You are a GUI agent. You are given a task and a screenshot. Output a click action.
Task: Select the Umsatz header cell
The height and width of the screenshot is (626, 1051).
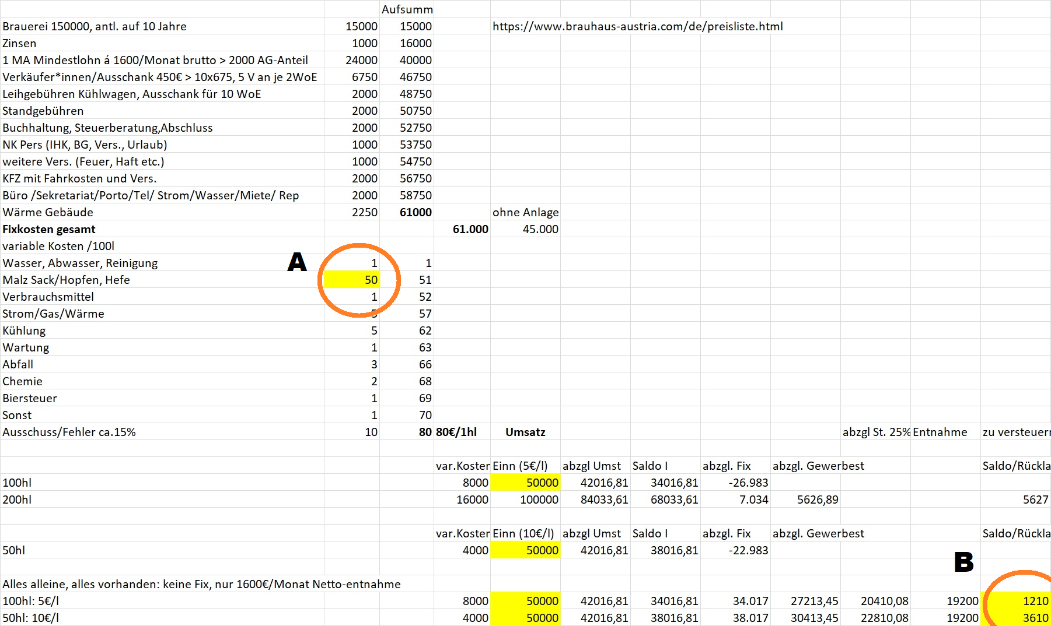[525, 432]
